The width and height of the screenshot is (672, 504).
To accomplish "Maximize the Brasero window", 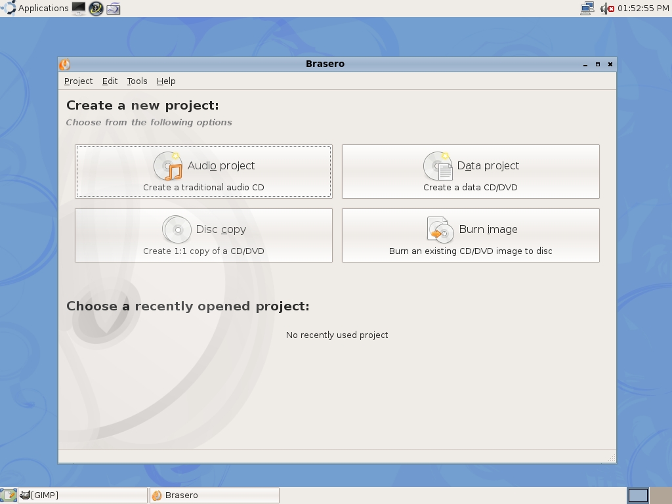I will (597, 64).
